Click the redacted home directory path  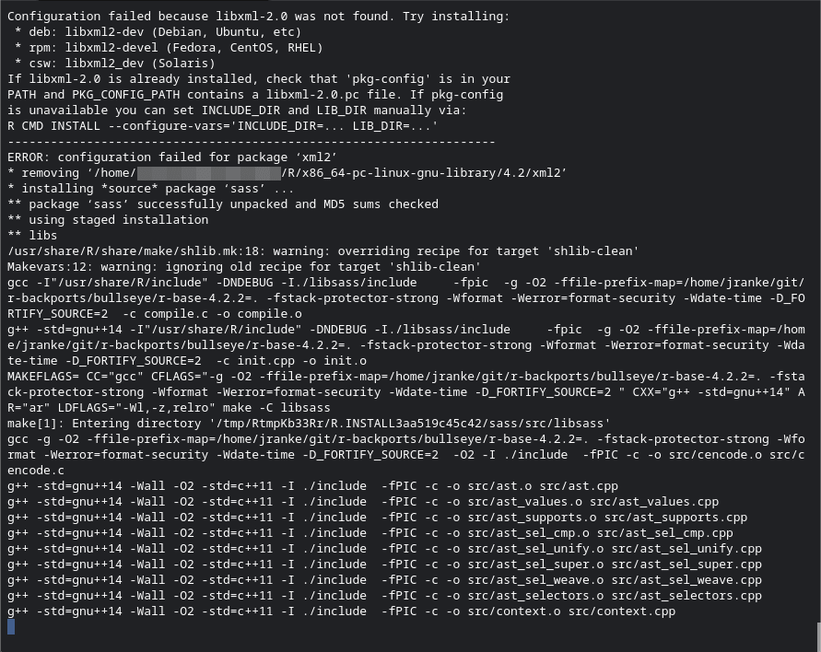point(208,173)
